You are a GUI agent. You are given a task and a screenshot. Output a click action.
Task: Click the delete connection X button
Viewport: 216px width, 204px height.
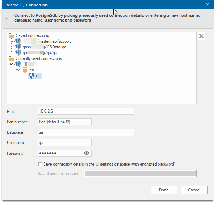click(x=201, y=36)
